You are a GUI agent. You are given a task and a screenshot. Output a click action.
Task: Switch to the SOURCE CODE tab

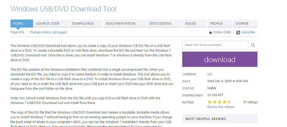[51, 24]
